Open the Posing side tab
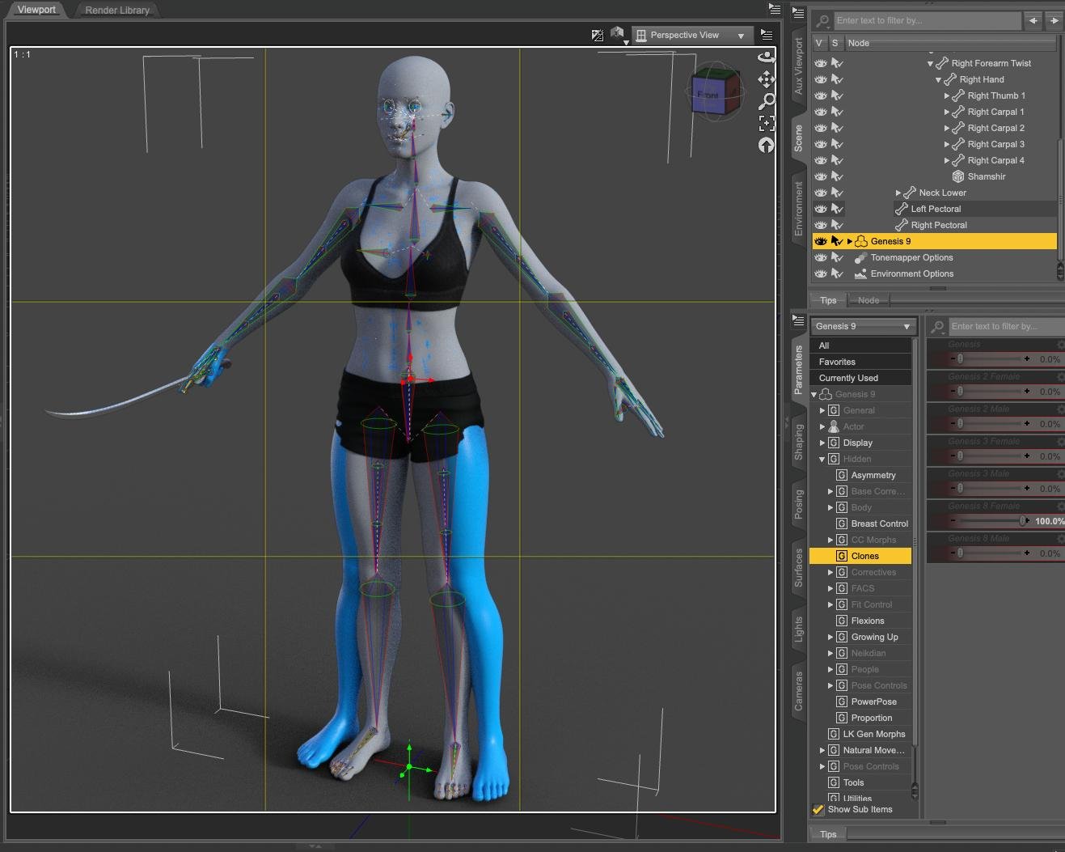The height and width of the screenshot is (852, 1065). [798, 504]
